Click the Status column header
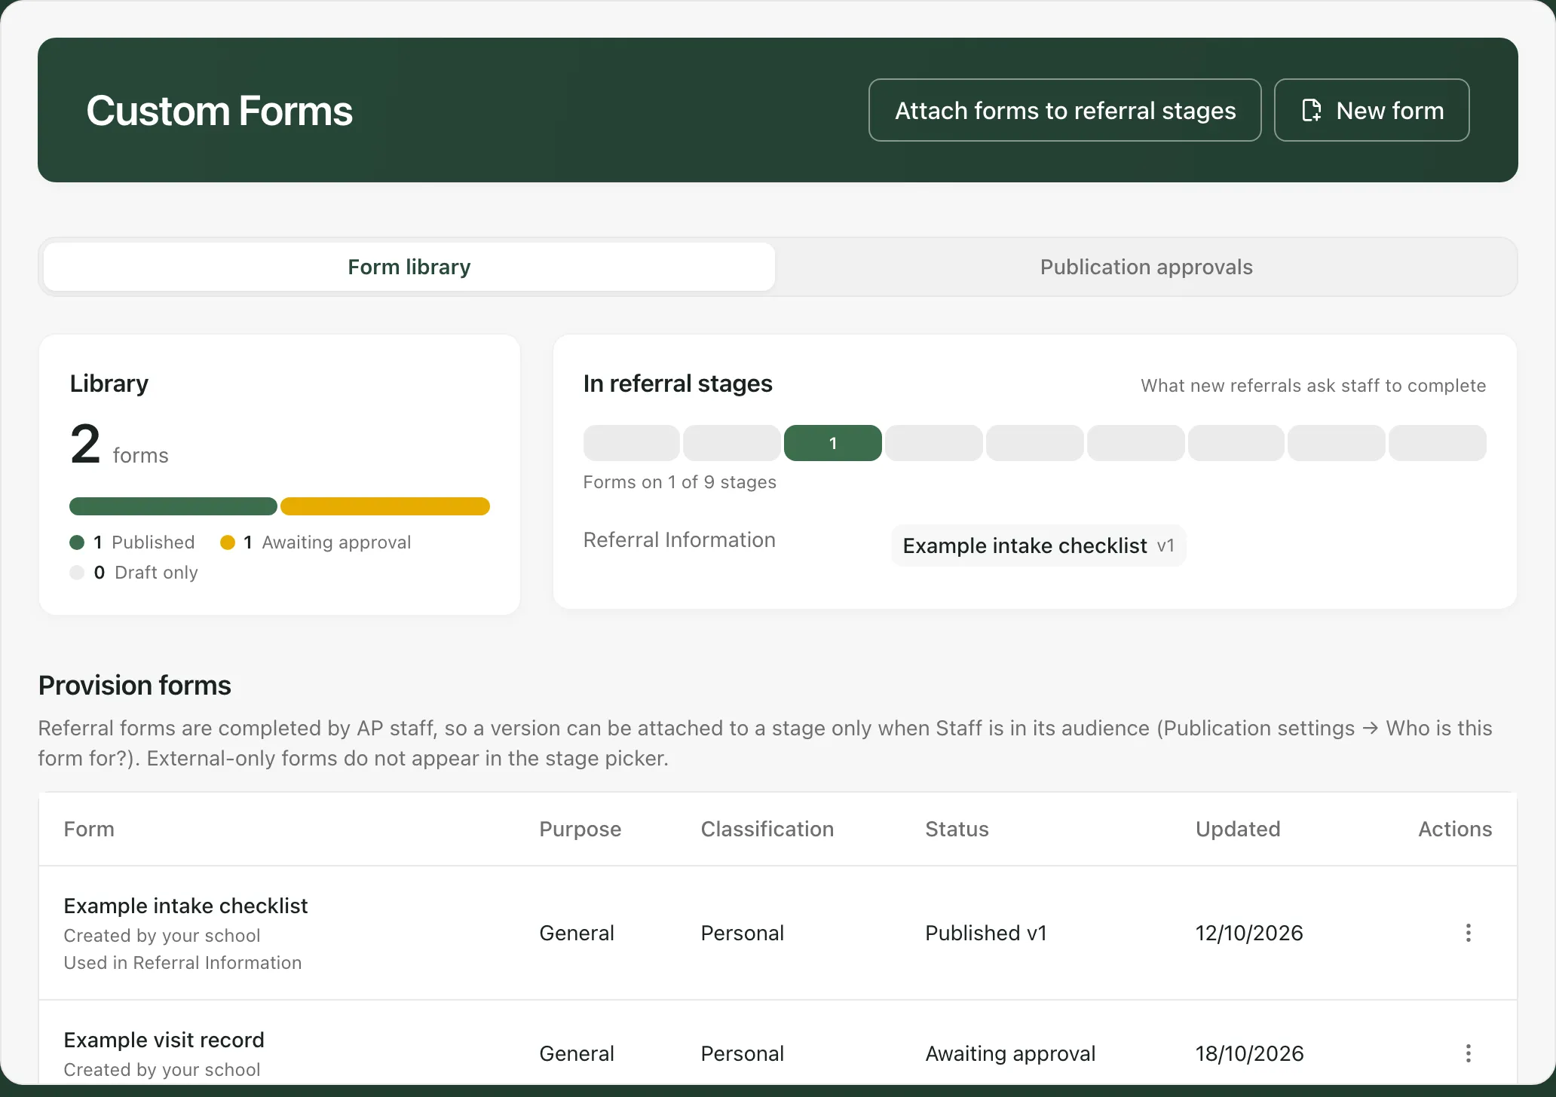 [x=957, y=829]
